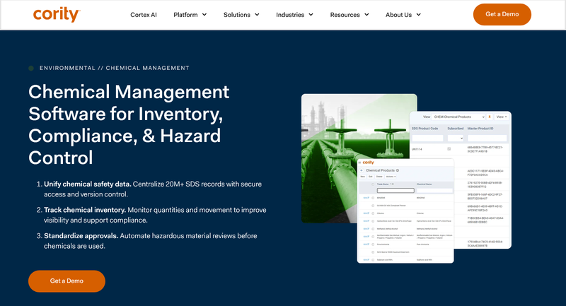Screen dimensions: 566x306
Task: Click the orange pin icon beside View
Action: [x=490, y=117]
